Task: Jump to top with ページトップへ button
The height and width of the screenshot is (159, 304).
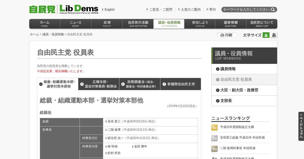Action: [x=301, y=126]
